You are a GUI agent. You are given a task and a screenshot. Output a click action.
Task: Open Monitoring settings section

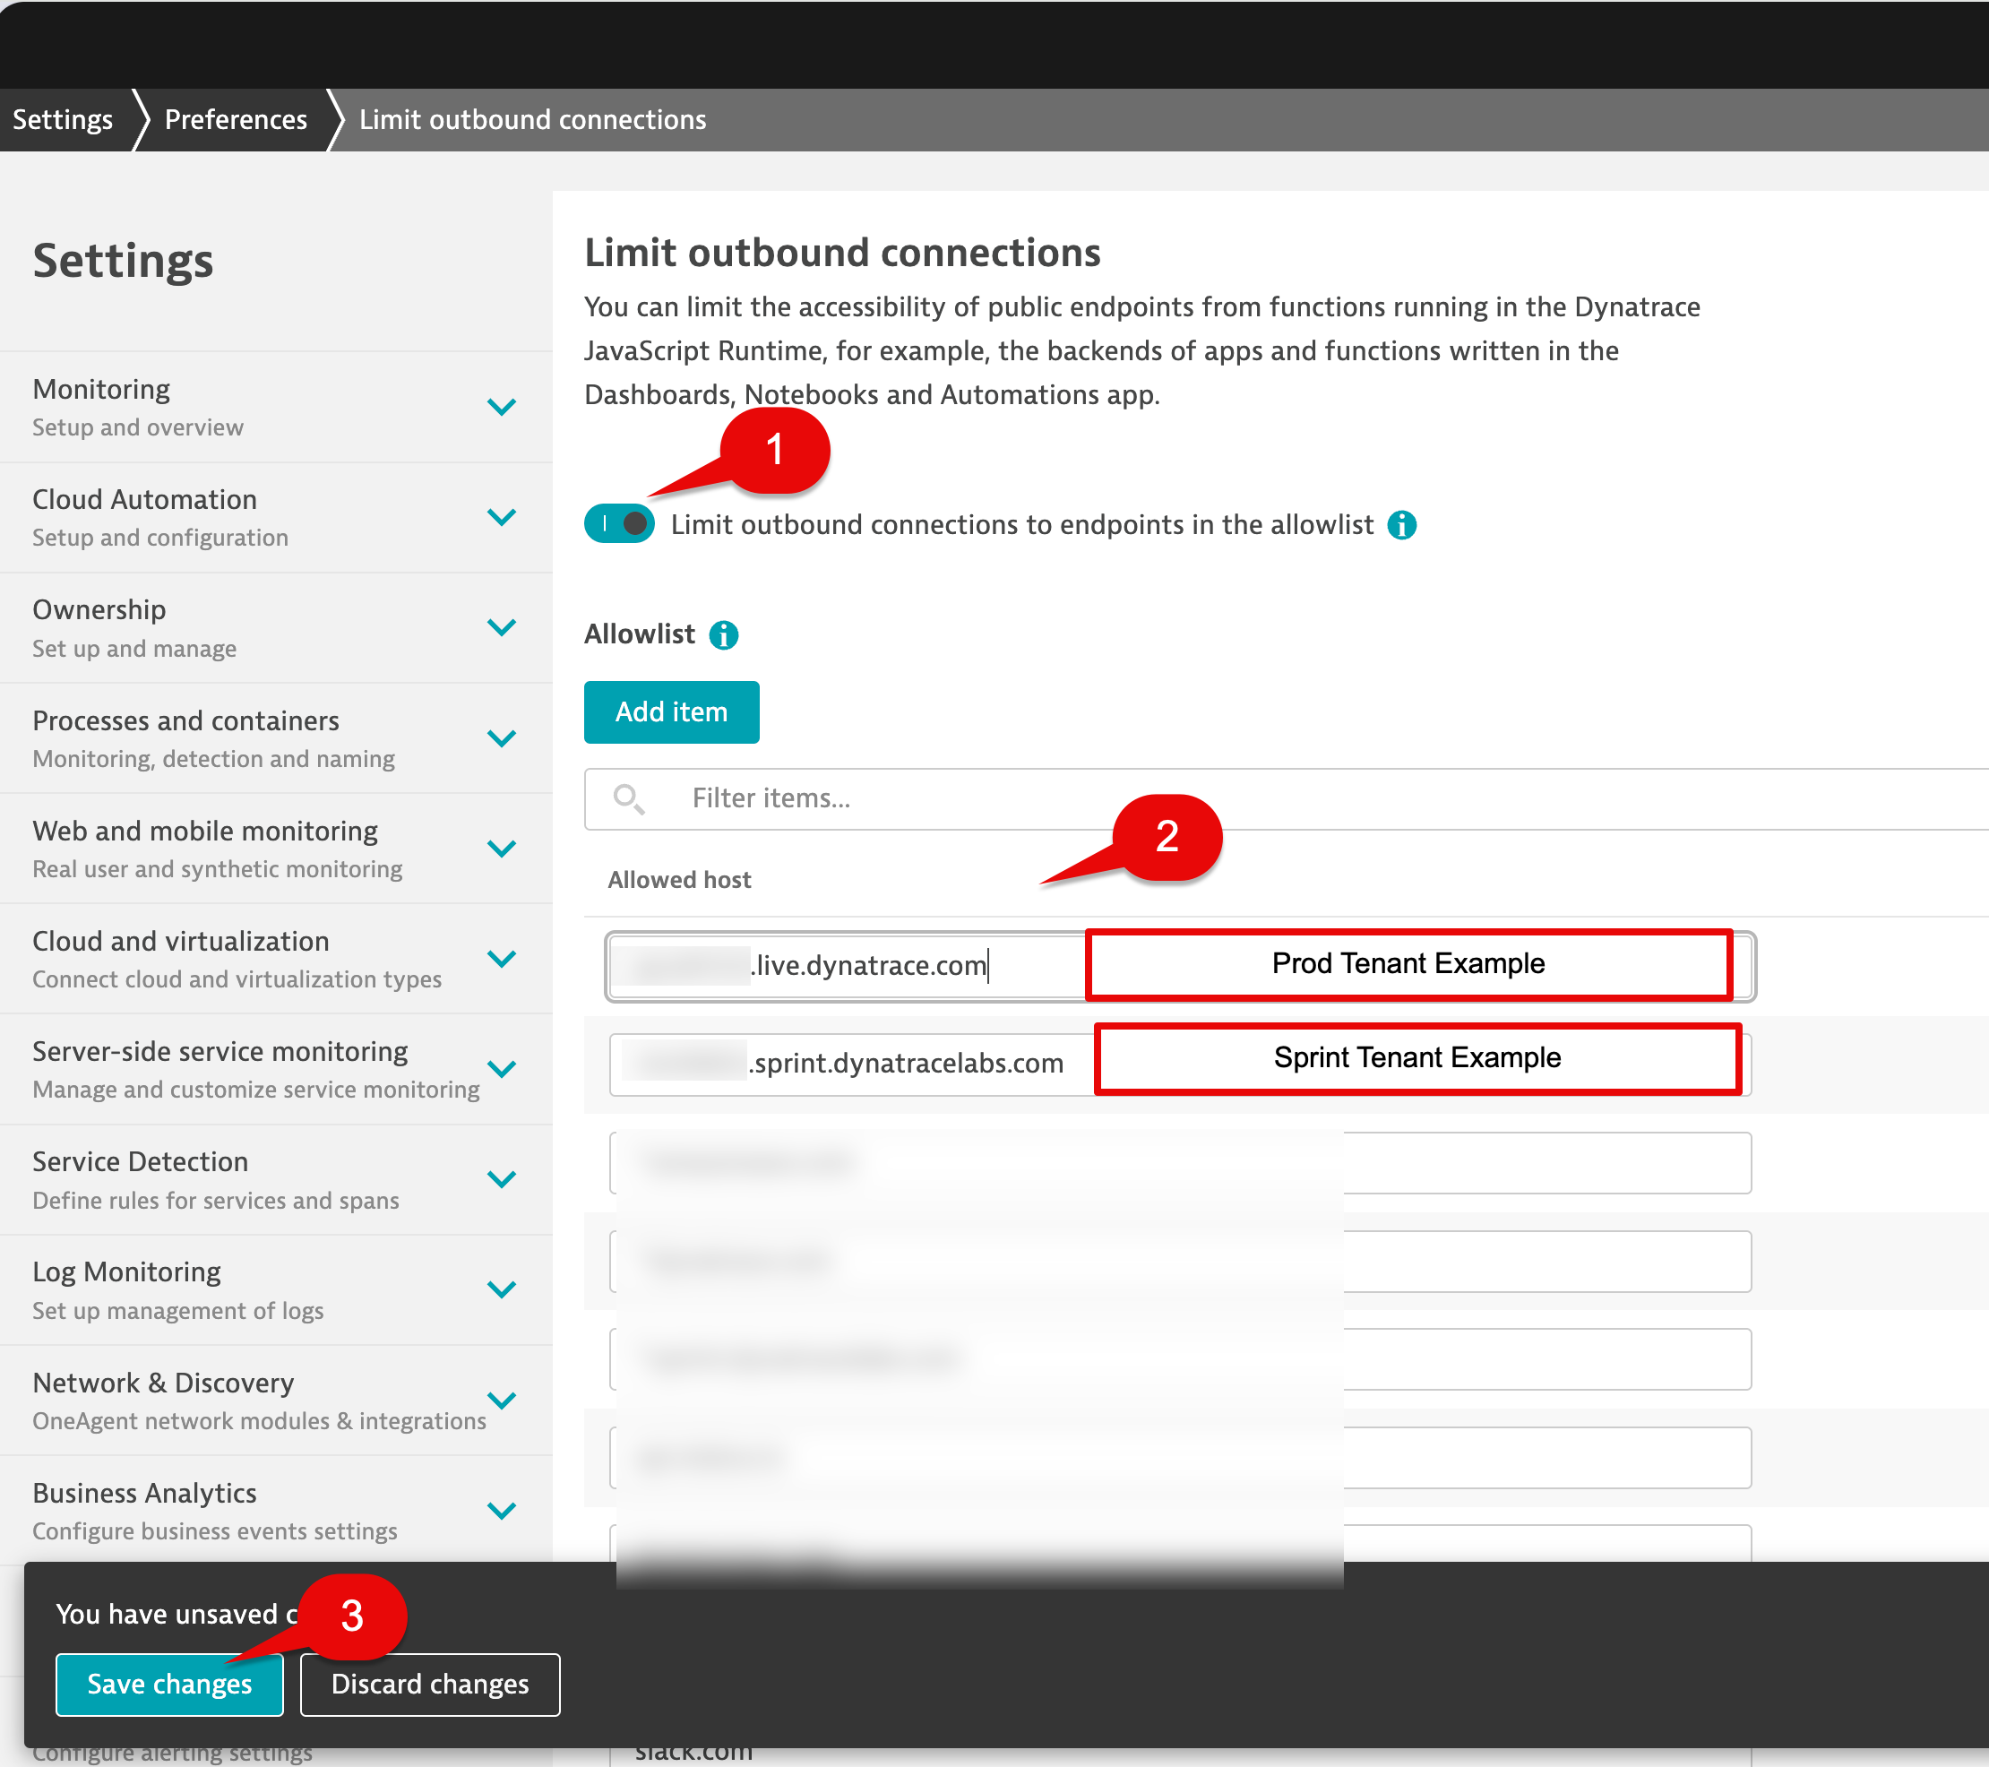pos(276,407)
